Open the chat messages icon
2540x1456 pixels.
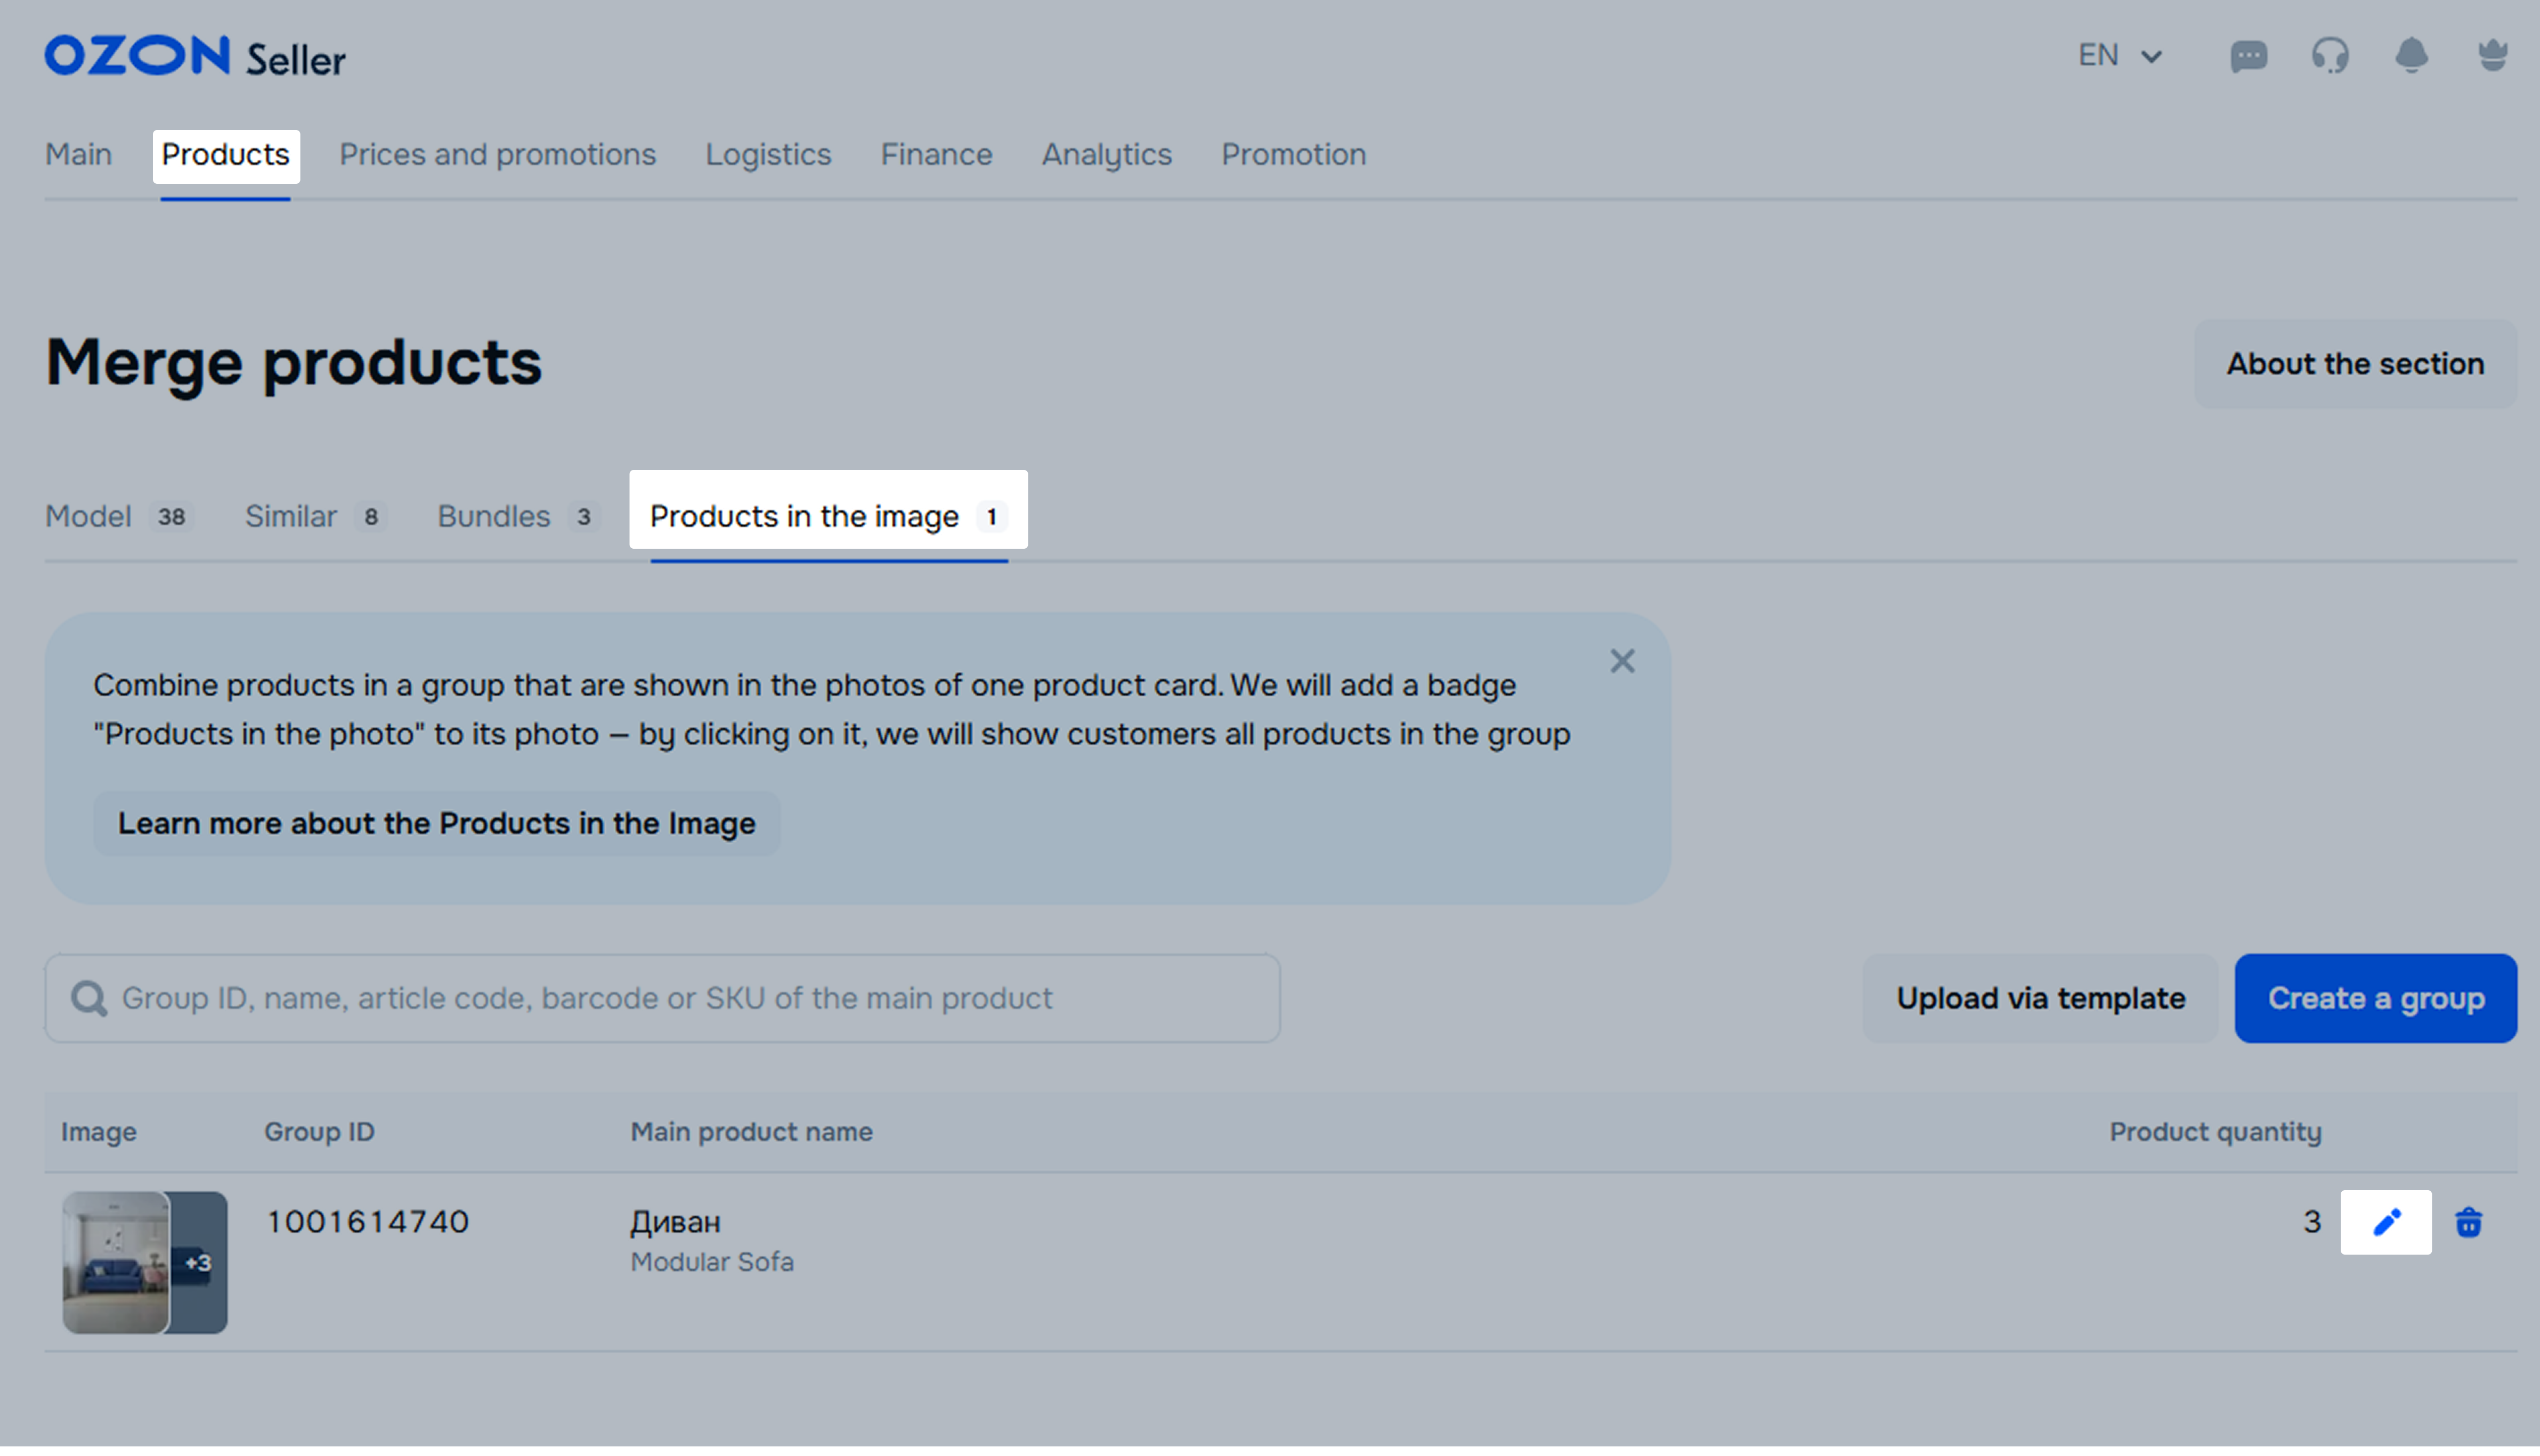coord(2248,56)
